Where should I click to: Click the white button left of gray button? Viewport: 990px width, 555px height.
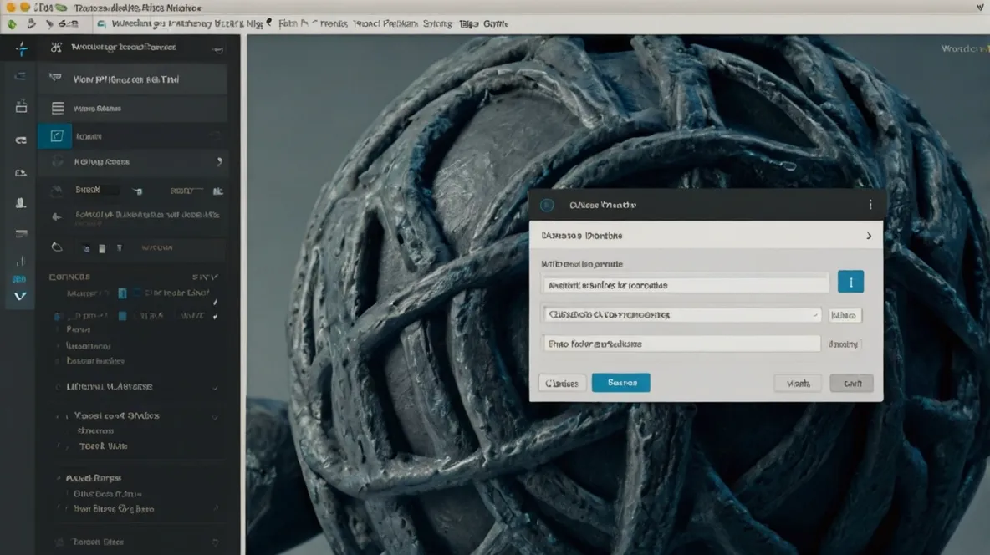pyautogui.click(x=798, y=384)
